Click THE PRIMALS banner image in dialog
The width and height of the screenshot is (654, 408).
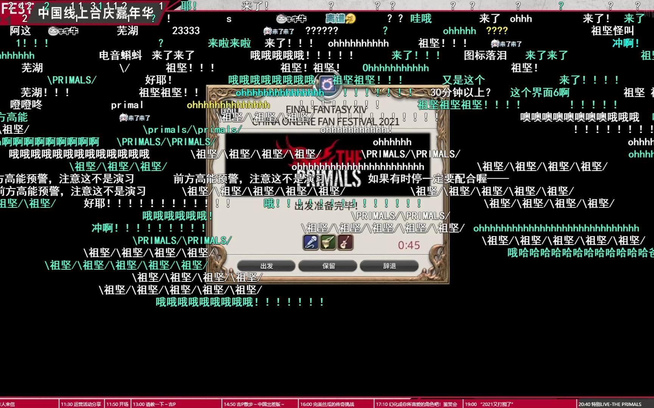point(328,164)
